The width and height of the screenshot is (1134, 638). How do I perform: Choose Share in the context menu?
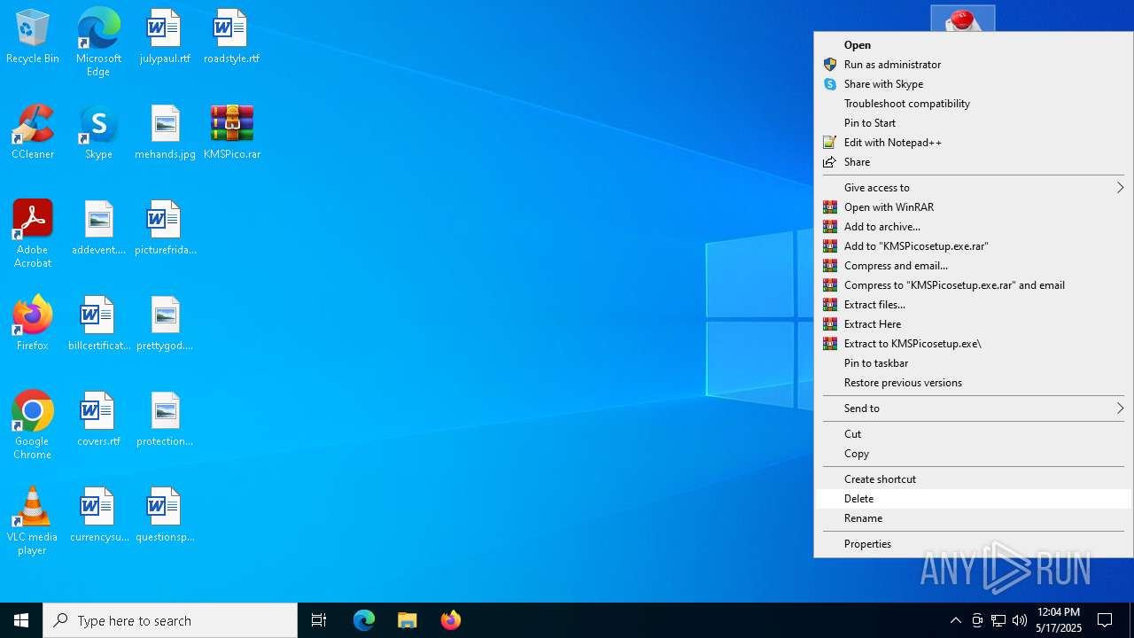pyautogui.click(x=974, y=162)
